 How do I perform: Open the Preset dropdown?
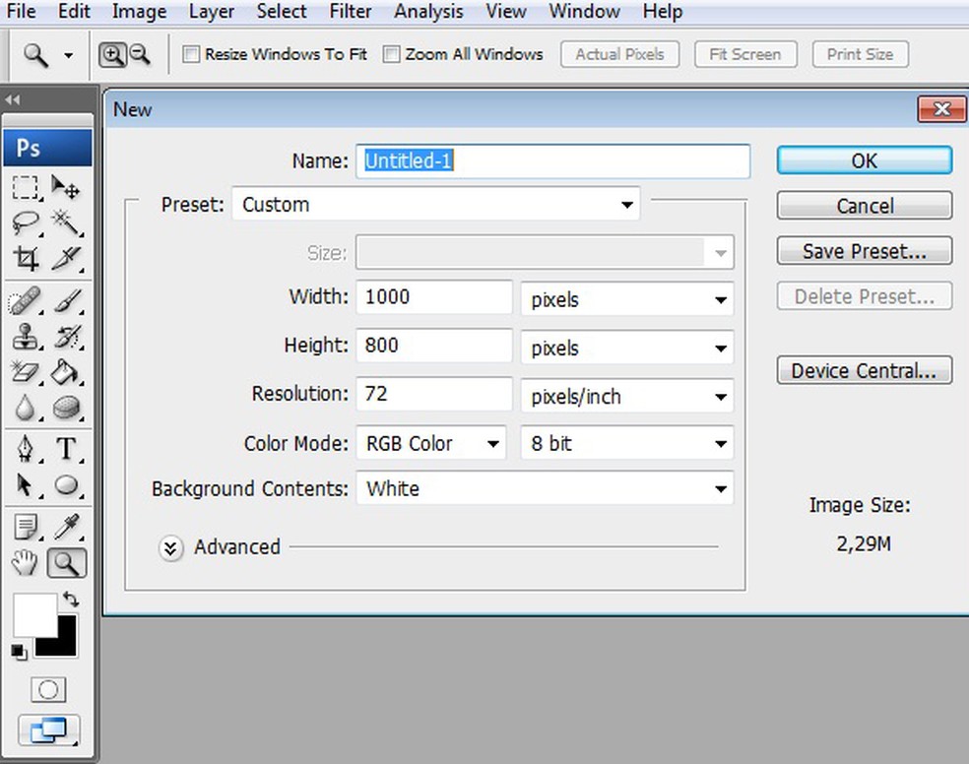point(435,205)
